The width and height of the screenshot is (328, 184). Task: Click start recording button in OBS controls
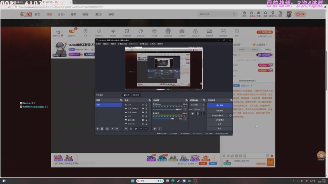click(219, 110)
